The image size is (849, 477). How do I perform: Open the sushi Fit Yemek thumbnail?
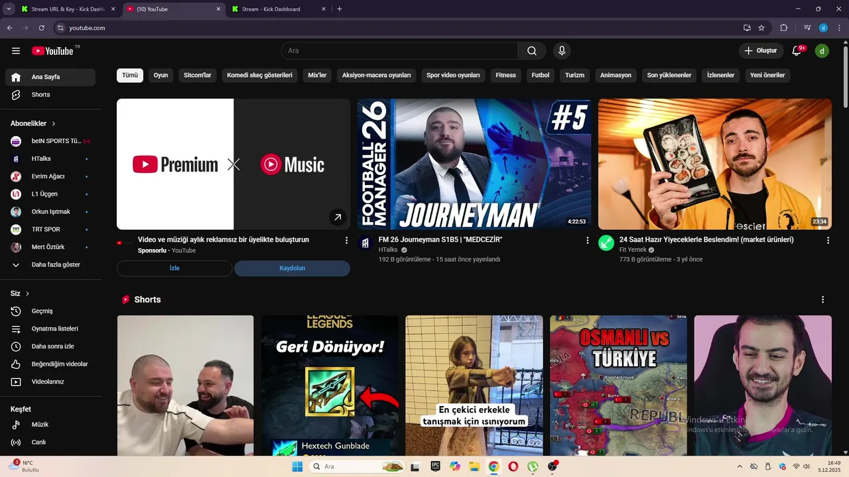(715, 164)
